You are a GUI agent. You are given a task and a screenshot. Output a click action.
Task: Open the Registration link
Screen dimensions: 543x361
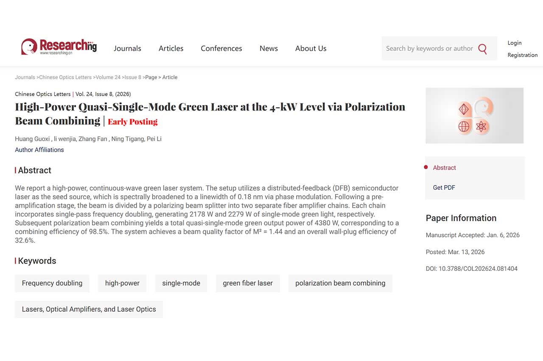pos(522,55)
